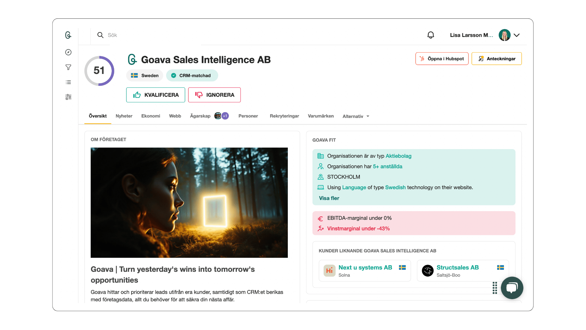The width and height of the screenshot is (586, 330).
Task: Click the owner avatar next to Ägarskap
Action: [218, 116]
